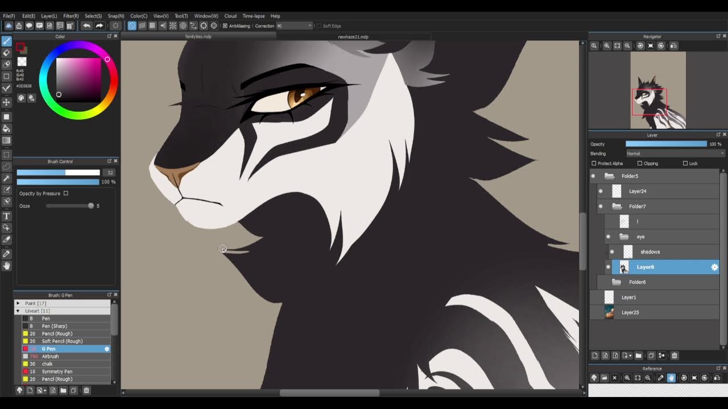Open new layer type dropdown arrow
Viewport: 728px width, 409px height.
point(630,356)
